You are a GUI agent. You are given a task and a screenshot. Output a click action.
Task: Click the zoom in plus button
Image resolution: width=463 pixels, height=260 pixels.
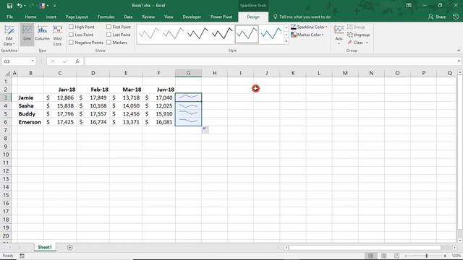pos(445,256)
